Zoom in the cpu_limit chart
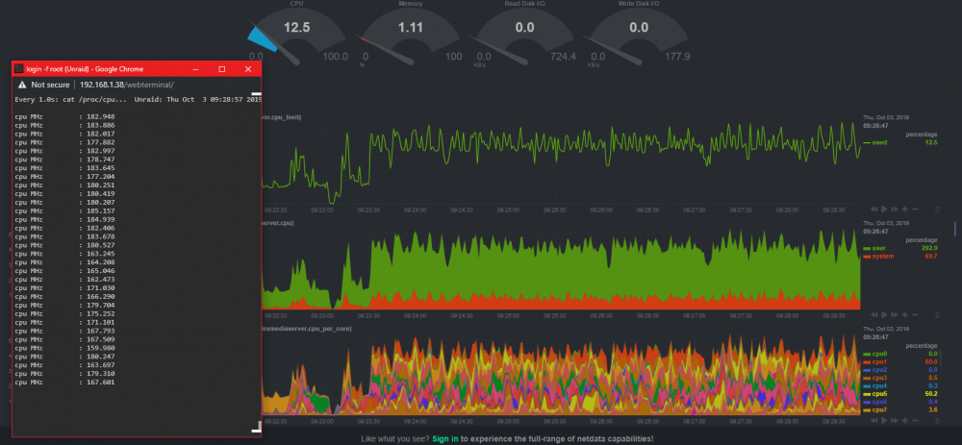 [x=905, y=209]
